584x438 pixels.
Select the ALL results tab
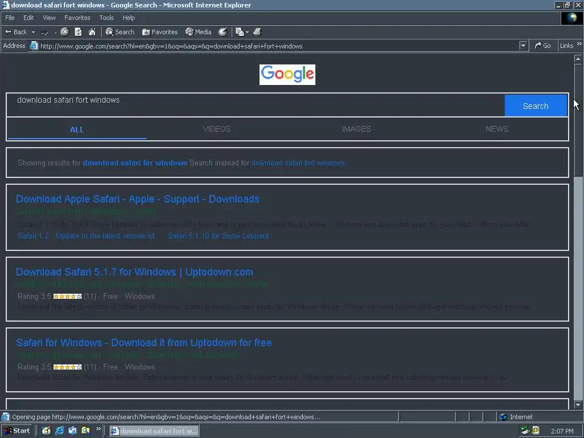click(77, 129)
